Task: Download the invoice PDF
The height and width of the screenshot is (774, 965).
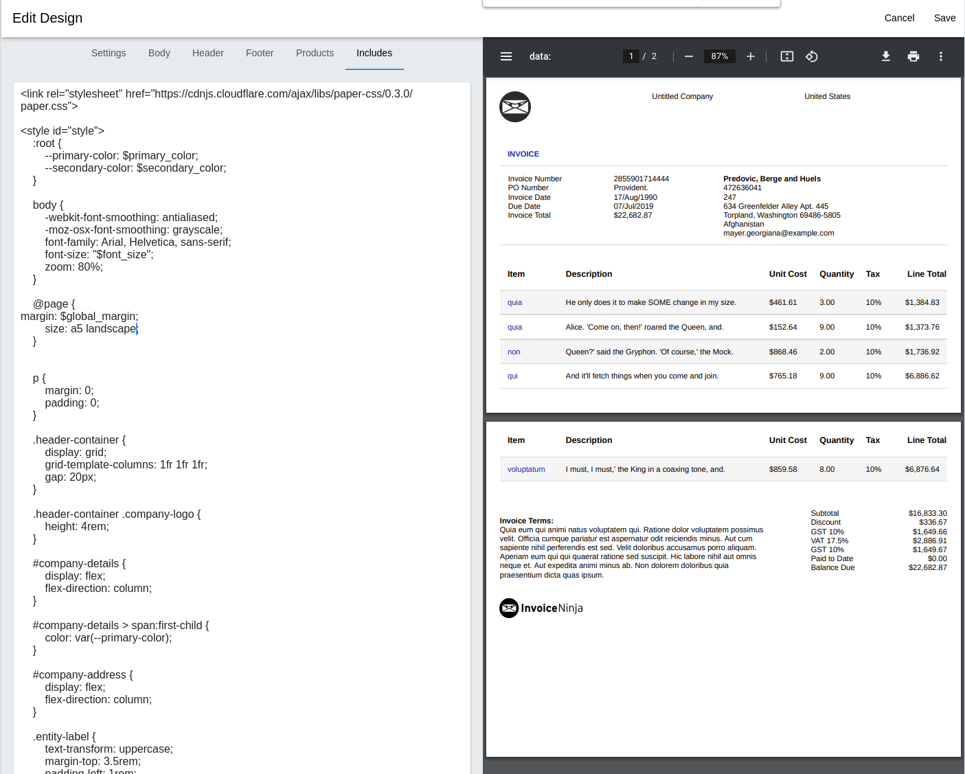Action: pos(886,56)
